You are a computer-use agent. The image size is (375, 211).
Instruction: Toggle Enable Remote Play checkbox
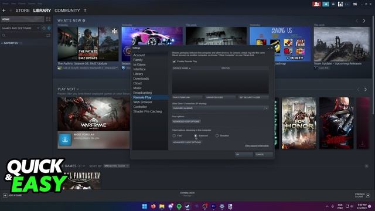tap(174, 62)
